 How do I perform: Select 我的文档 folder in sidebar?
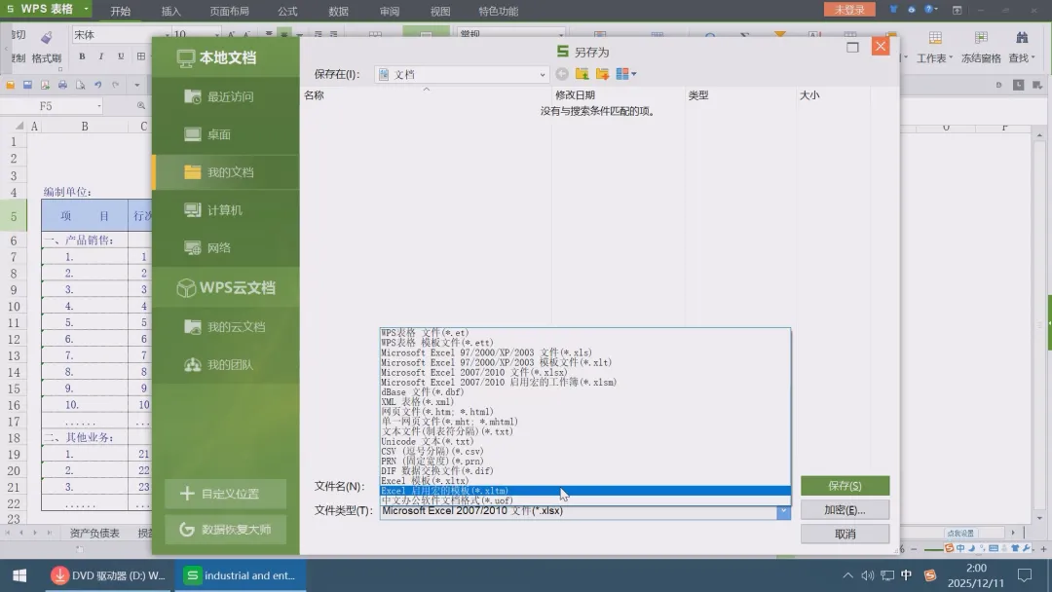pyautogui.click(x=225, y=172)
